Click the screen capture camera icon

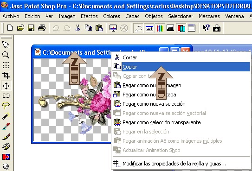[217, 28]
